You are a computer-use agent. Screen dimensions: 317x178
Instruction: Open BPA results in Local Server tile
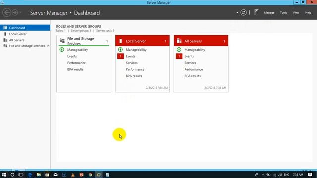pos(134,76)
